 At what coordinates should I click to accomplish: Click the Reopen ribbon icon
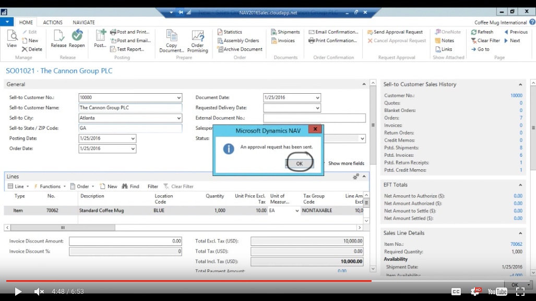pos(77,39)
